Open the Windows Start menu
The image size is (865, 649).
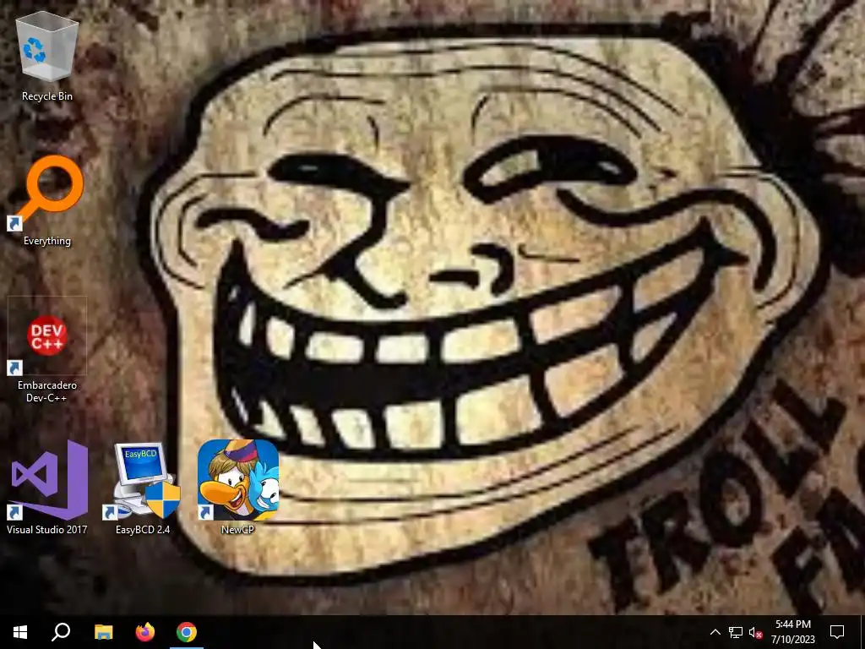20,632
